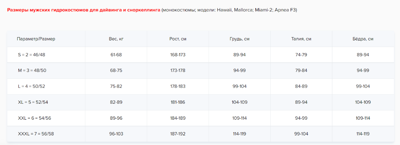Select the waist cell '99-104' in XXXL row
Viewport: 400px width, 145px height.
tap(301, 134)
